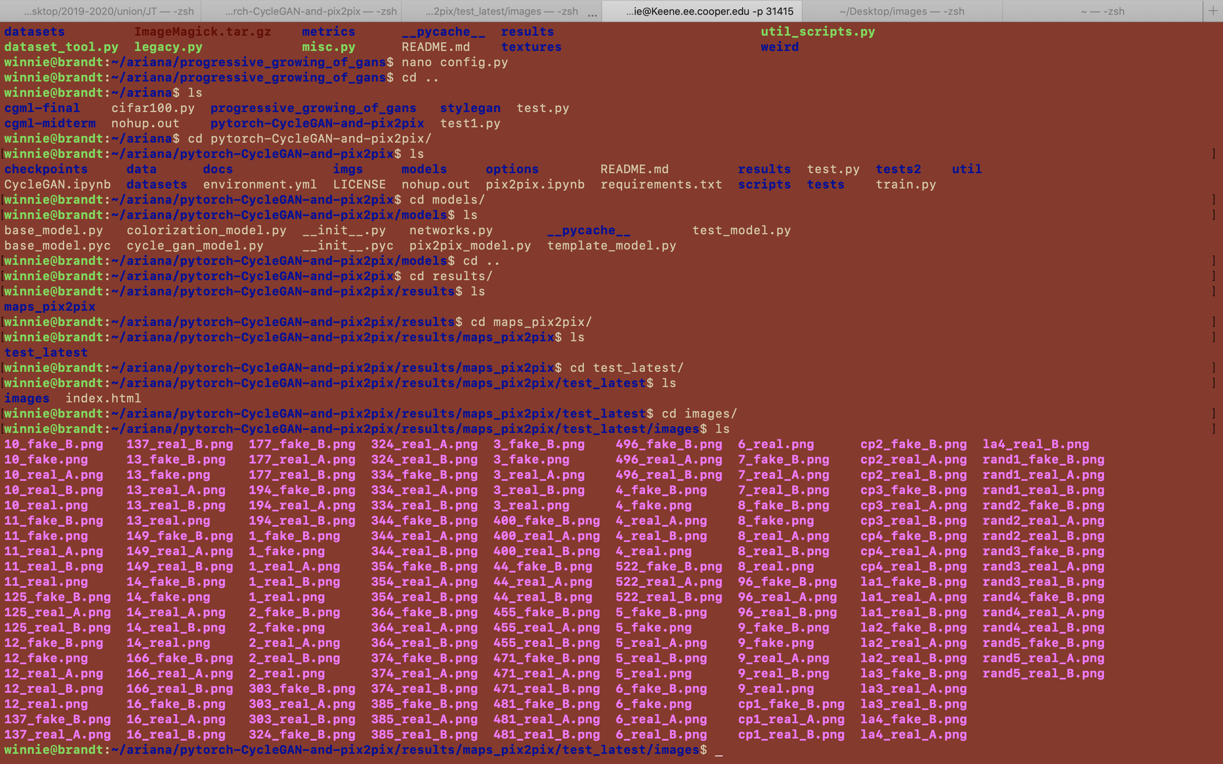This screenshot has height=764, width=1223.
Task: Click the cgml-final directory name
Action: click(x=42, y=108)
